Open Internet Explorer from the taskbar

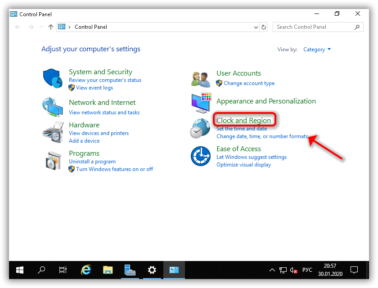86,270
